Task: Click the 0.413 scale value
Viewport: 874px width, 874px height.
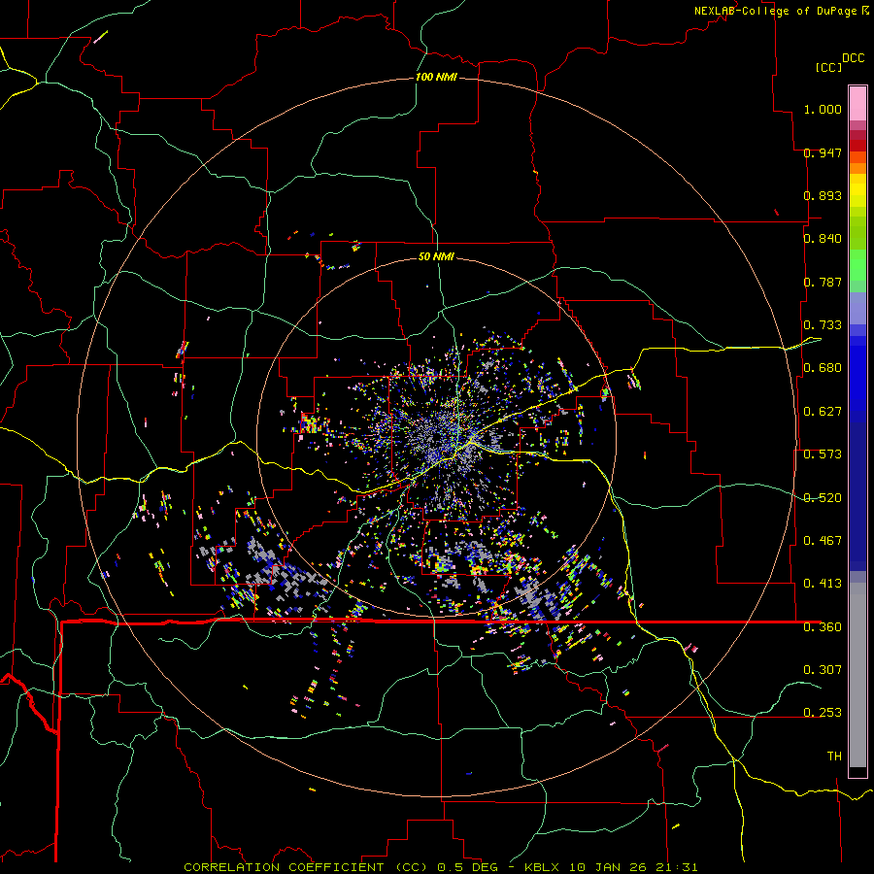Action: (x=823, y=584)
